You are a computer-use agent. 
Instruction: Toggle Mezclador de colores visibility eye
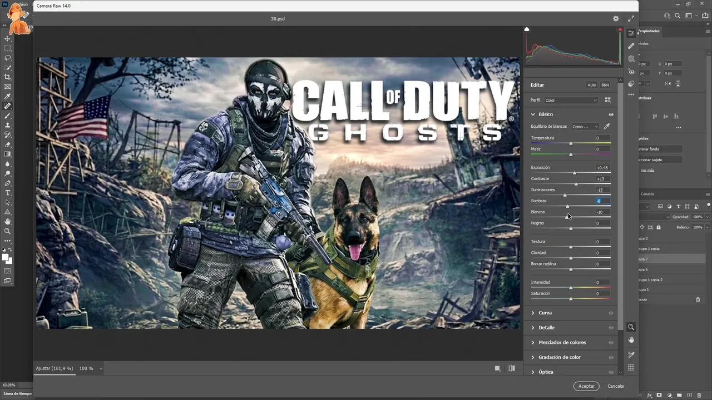coord(611,343)
